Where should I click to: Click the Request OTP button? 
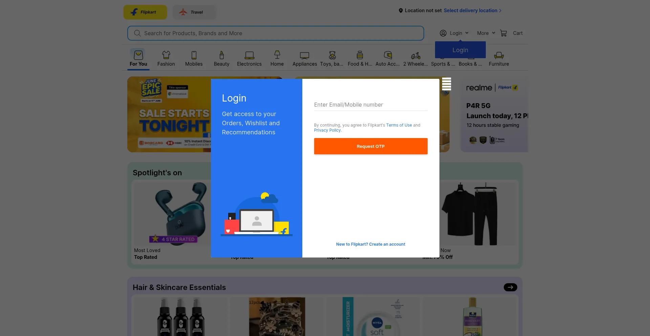(371, 146)
